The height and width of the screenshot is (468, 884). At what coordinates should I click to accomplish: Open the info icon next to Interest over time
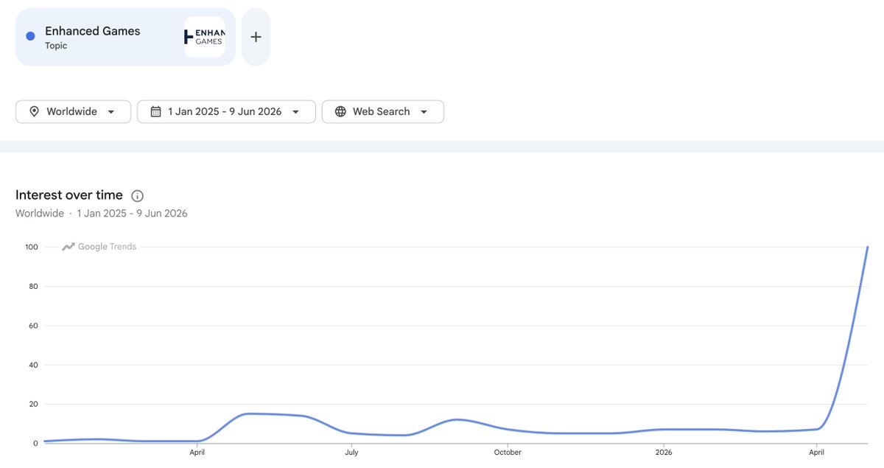pos(137,195)
